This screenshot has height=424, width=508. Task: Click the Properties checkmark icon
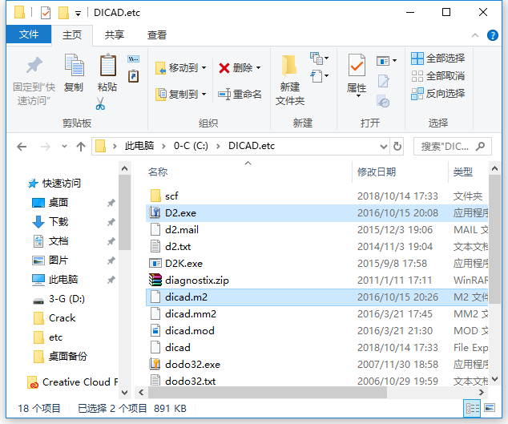[357, 65]
